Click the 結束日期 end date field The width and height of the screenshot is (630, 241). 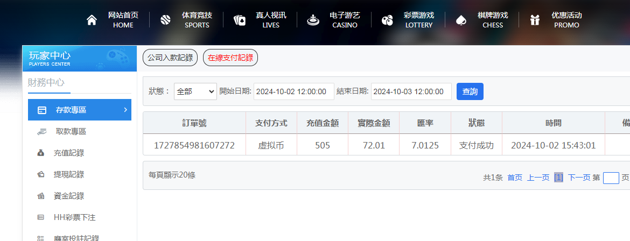pos(411,91)
